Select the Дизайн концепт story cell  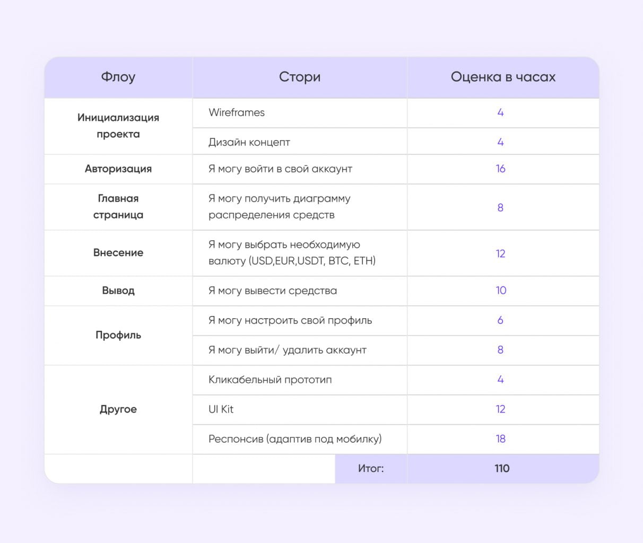[x=249, y=142]
